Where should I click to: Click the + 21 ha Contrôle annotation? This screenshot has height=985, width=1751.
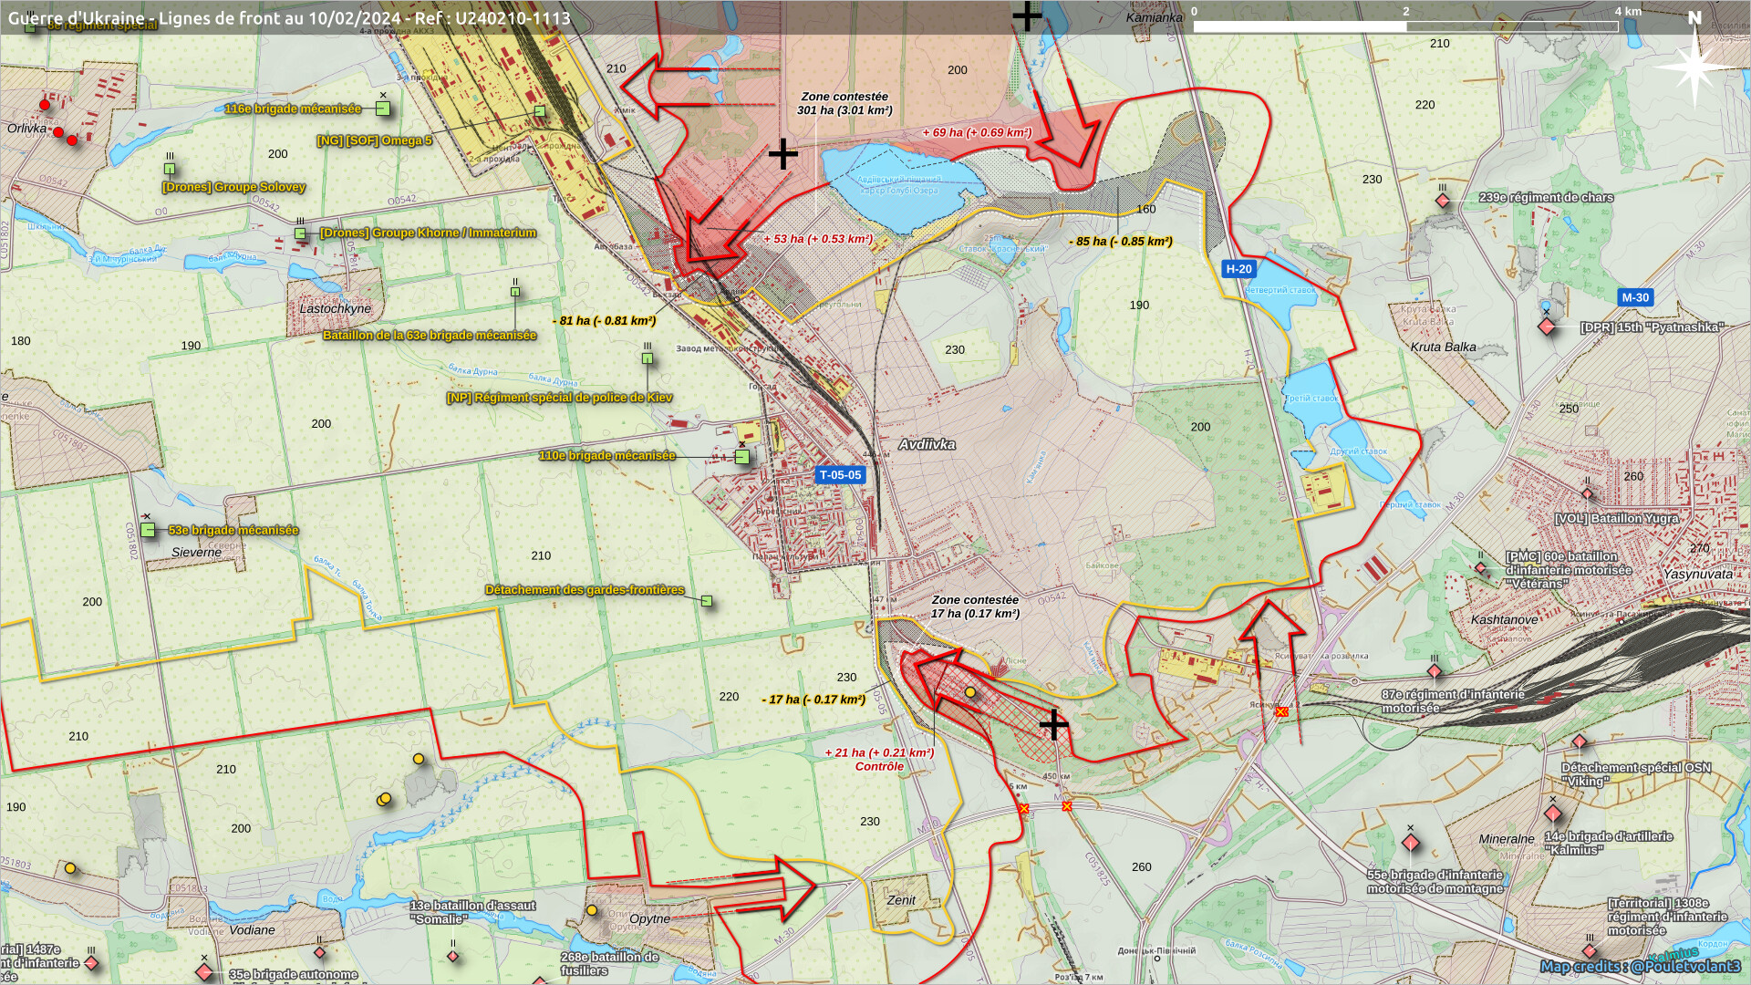879,760
